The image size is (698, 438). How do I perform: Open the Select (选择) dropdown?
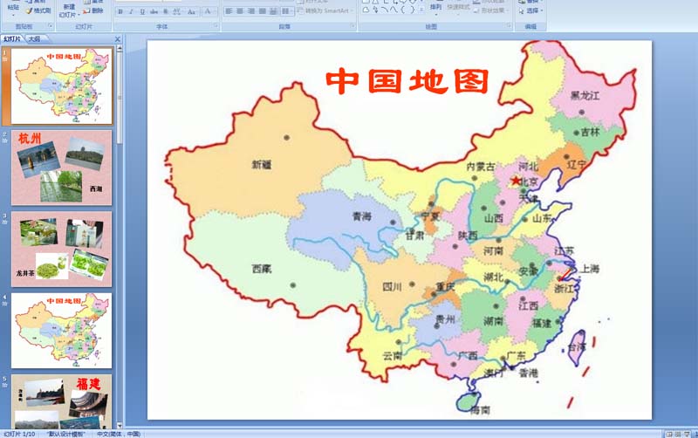[531, 10]
